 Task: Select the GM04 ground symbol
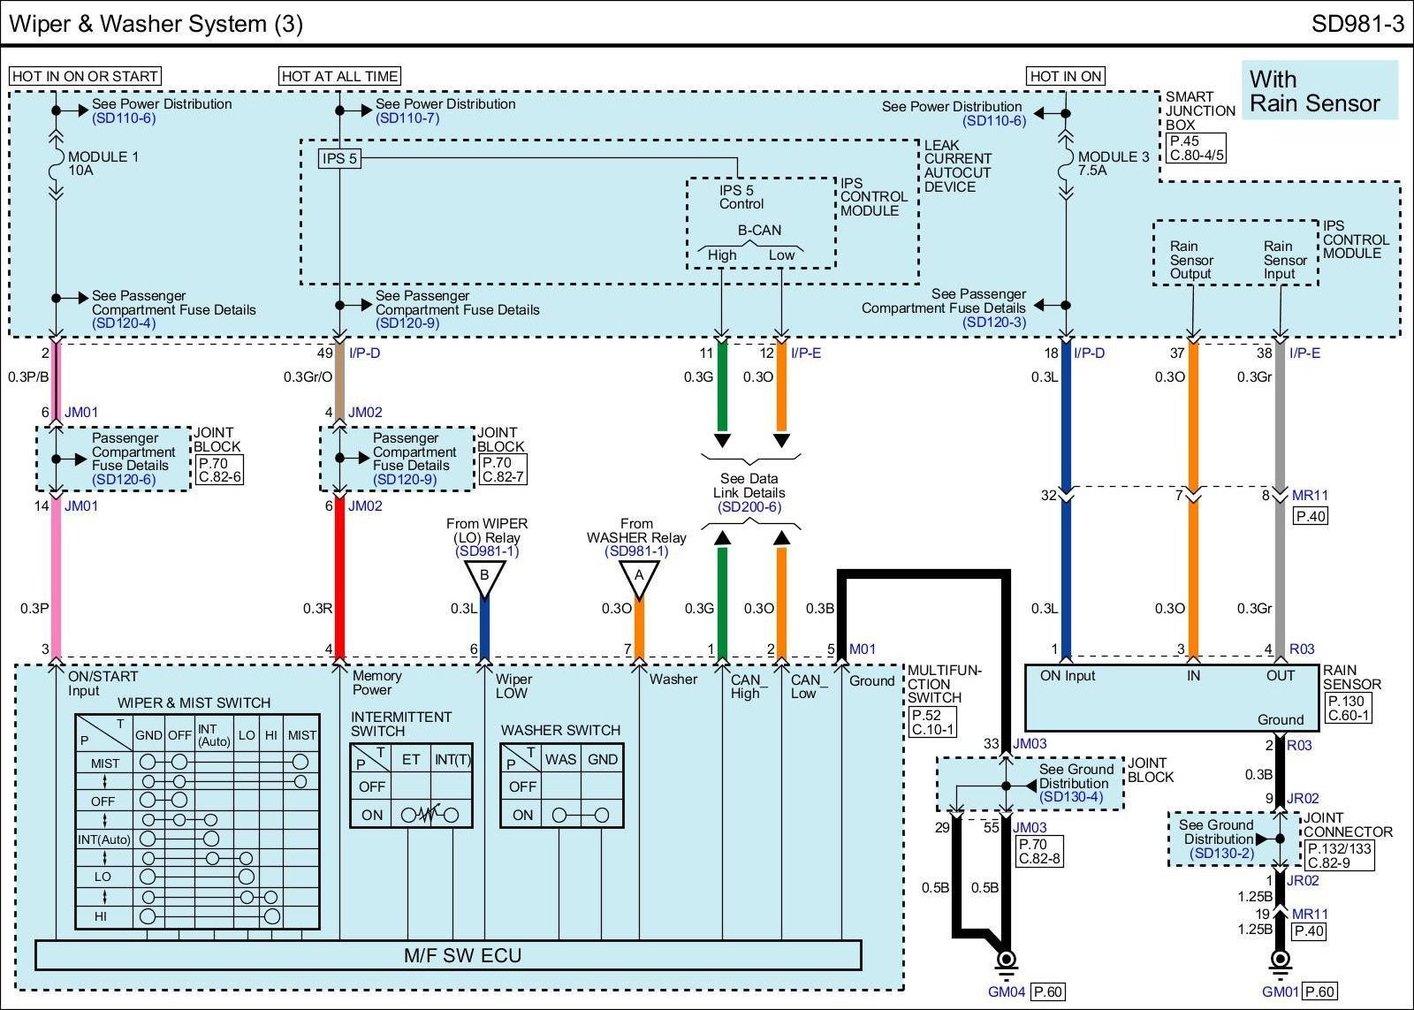(x=1006, y=961)
